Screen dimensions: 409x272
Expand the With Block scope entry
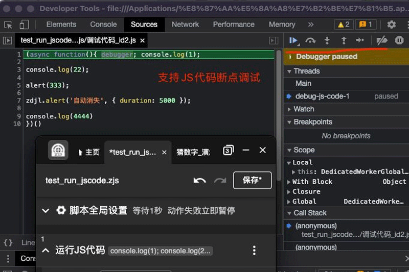point(289,182)
